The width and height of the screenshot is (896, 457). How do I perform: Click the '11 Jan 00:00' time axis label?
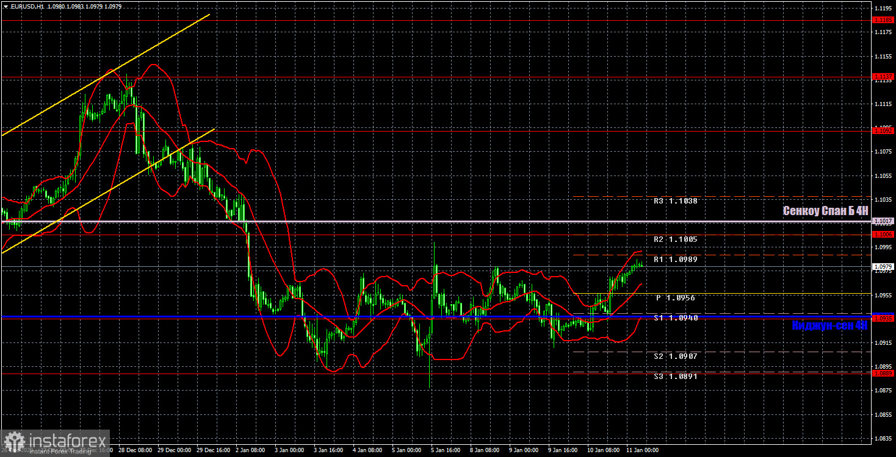point(642,450)
